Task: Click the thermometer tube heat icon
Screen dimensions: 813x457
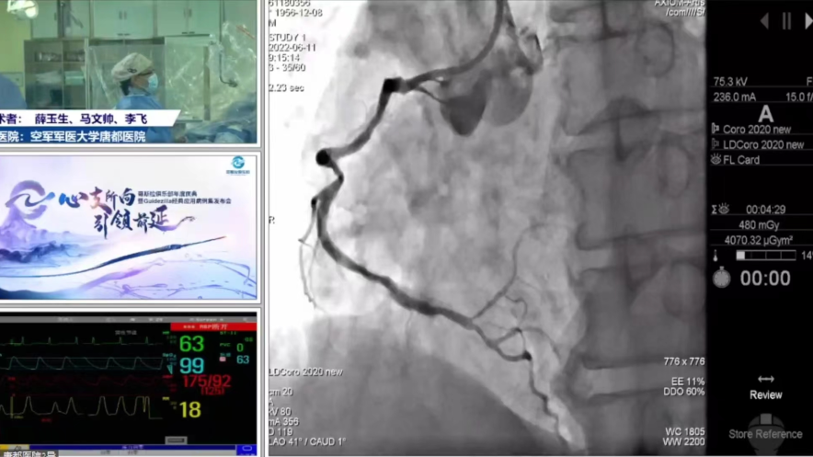Action: (715, 255)
